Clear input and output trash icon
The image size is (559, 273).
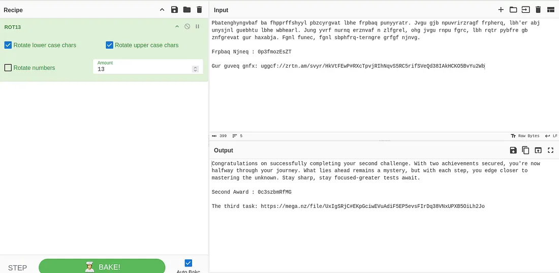538,10
